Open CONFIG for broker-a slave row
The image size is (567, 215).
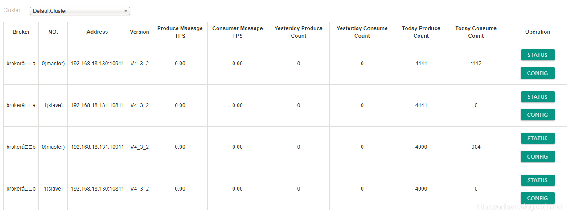point(537,115)
